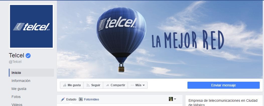264x106 pixels.
Task: Open the Telcel profile picture logo
Action: pos(31,26)
